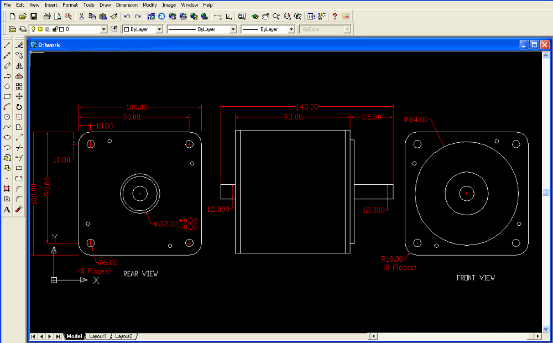Click the Zoom Realtime magnifier icon
The width and height of the screenshot is (553, 343).
pos(276,16)
